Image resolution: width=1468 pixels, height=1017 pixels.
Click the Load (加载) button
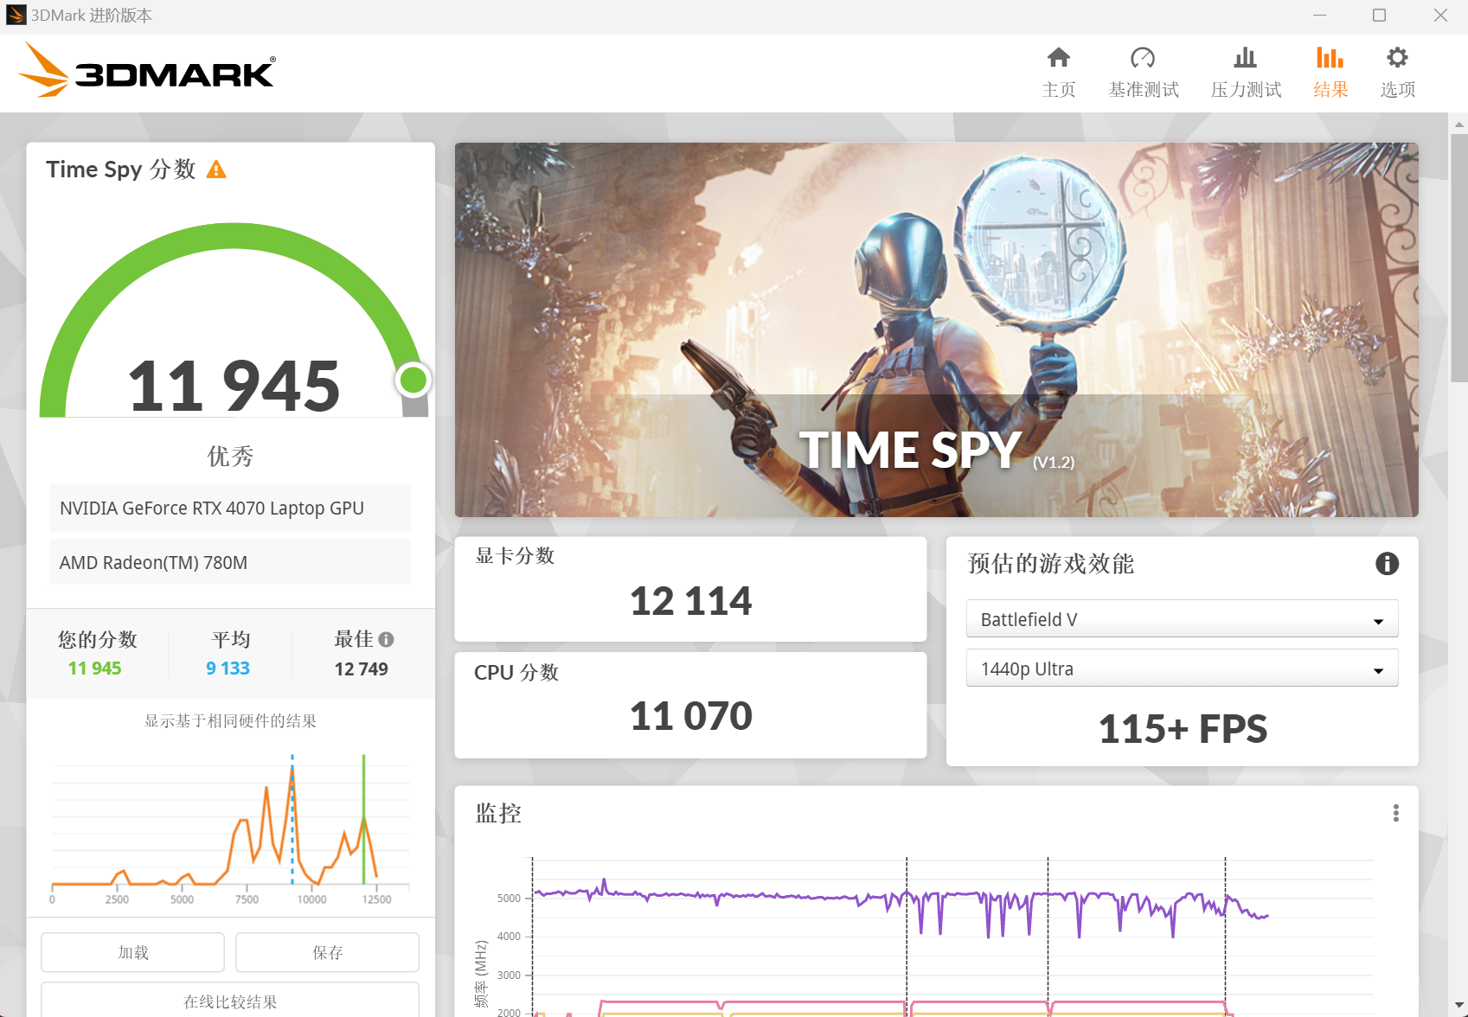(x=132, y=952)
